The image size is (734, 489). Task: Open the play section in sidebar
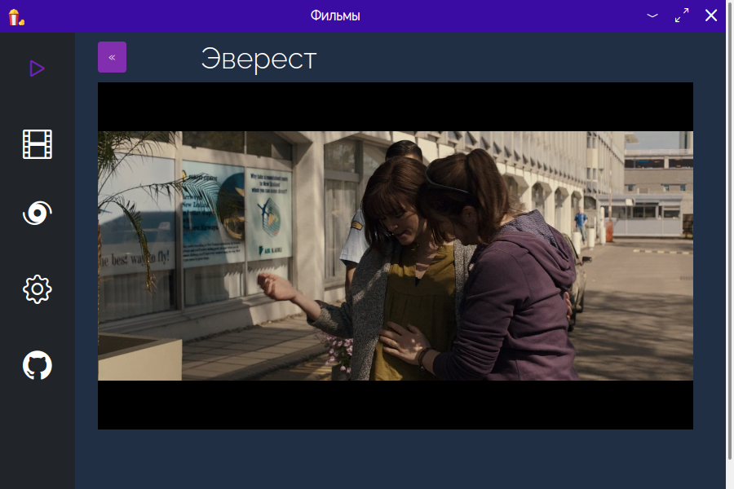click(37, 68)
